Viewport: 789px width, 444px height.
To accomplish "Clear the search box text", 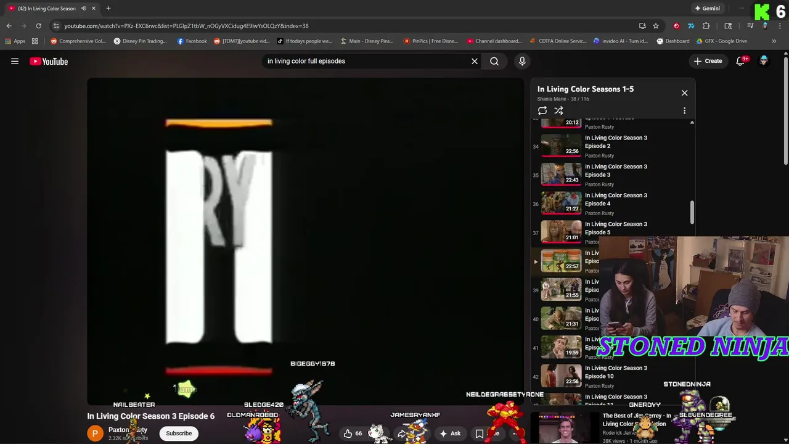I will click(x=475, y=61).
